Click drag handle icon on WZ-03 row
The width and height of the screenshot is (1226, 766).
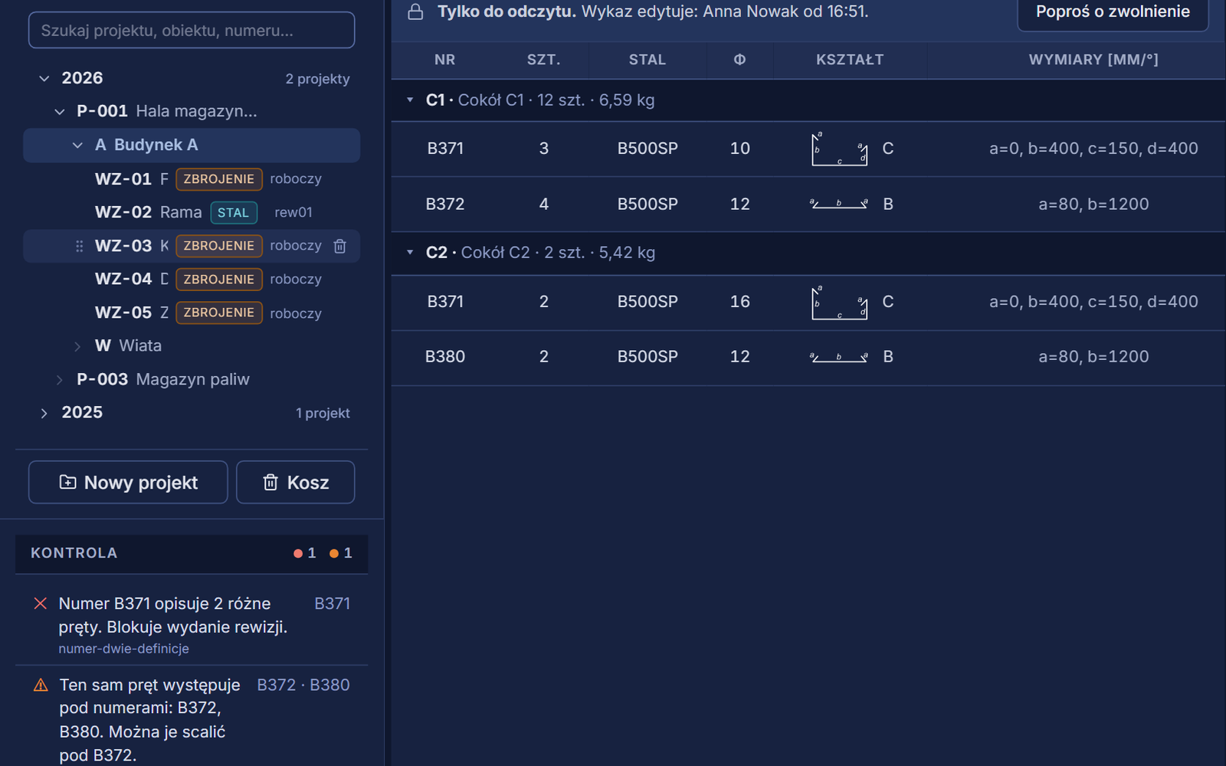click(79, 246)
